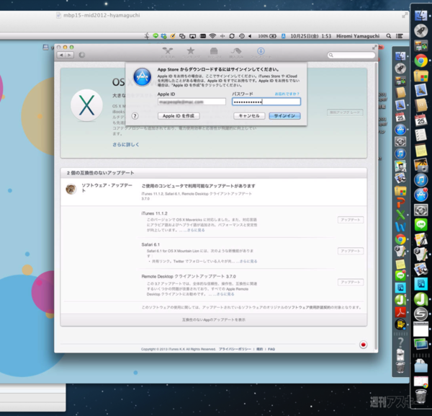Screen dimensions: 432x416
Task: Open Finder in the remote screen's dock
Action: [x=400, y=56]
